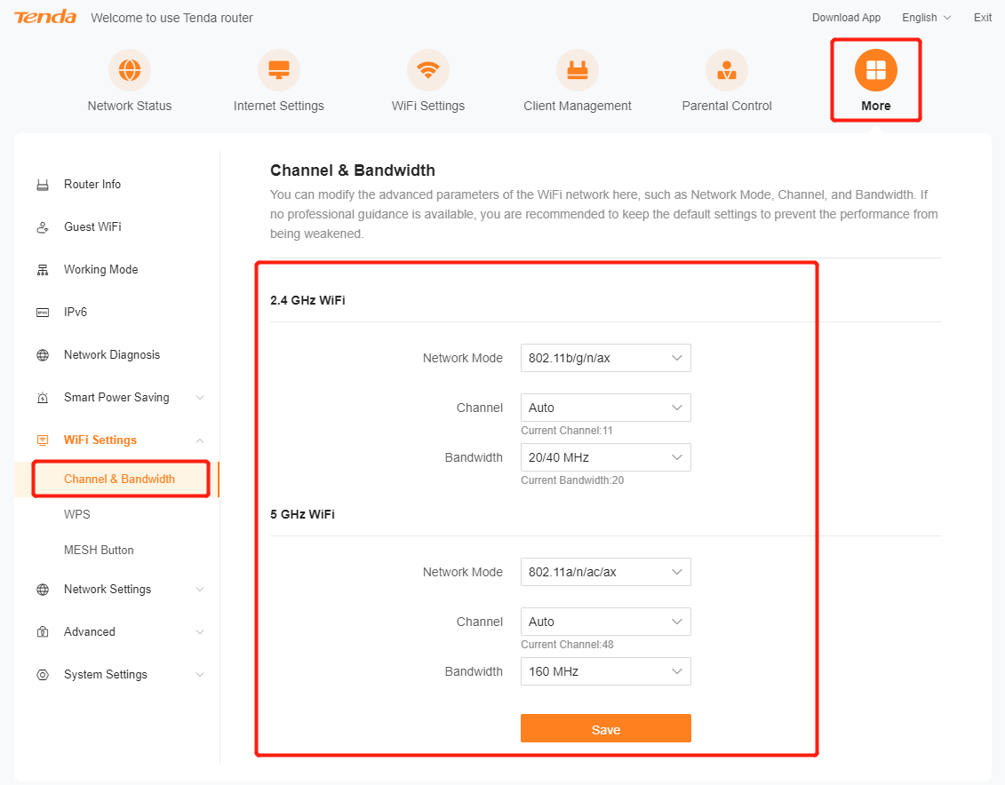Click the More grid icon
Viewport: 1005px width, 785px height.
click(875, 70)
